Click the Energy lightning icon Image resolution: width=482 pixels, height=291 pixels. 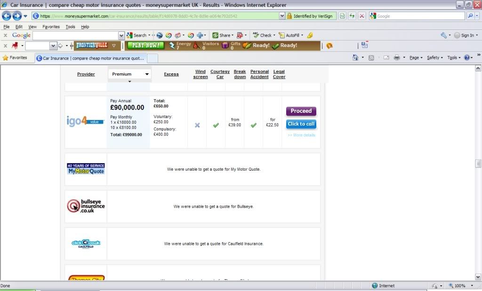point(172,46)
